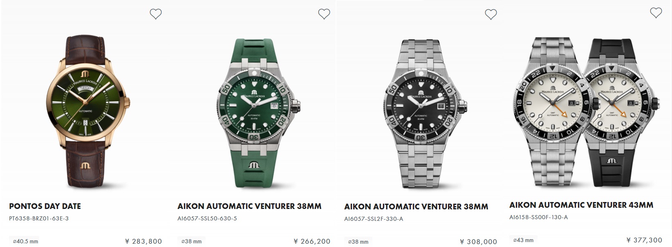
Task: Click reference PT6358-BRZ01-63E-3
Action: pos(39,218)
